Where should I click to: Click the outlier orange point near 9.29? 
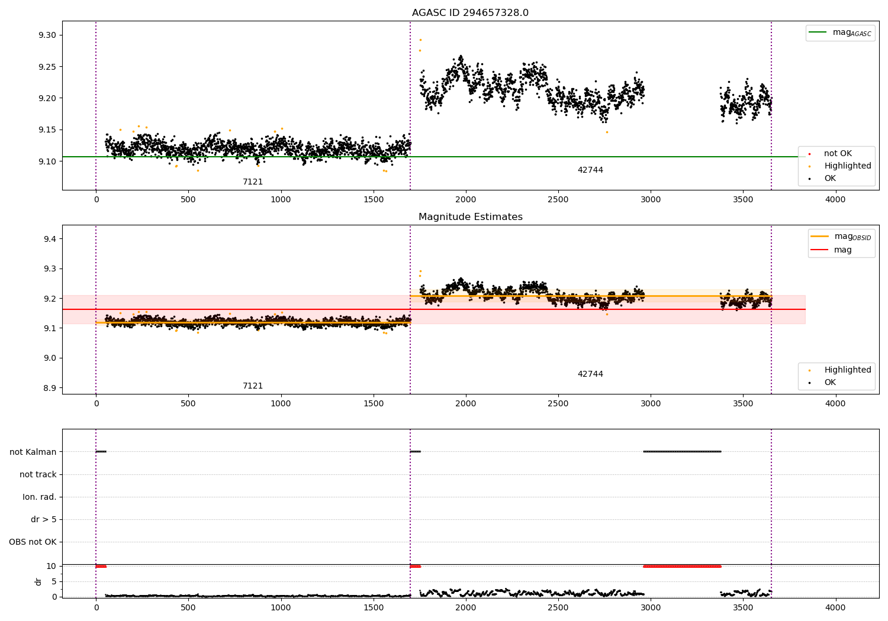click(x=420, y=40)
